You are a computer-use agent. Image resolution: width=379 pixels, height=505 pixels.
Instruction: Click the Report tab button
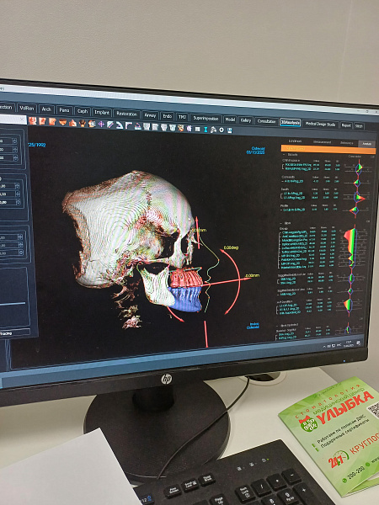coord(346,125)
